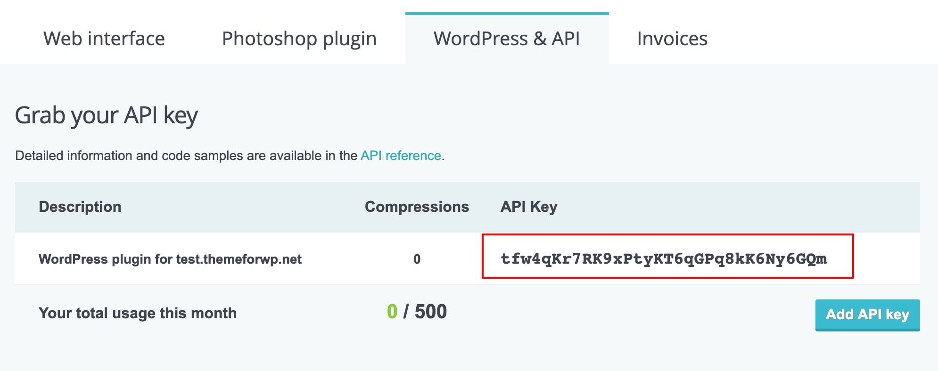Viewport: 938px width, 371px height.
Task: Click the Description column header
Action: click(x=80, y=207)
